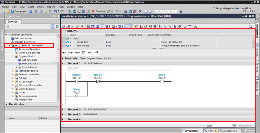
Task: Collapse the Program blocks folder
Action: [x=13, y=56]
